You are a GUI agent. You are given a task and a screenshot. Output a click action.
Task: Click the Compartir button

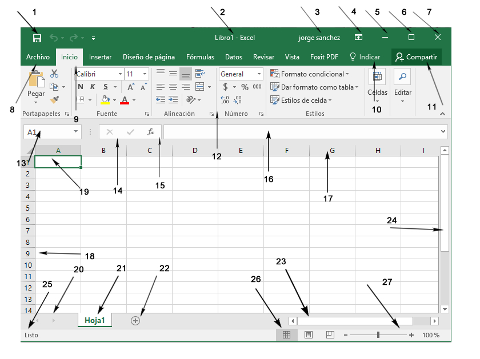[x=416, y=57]
